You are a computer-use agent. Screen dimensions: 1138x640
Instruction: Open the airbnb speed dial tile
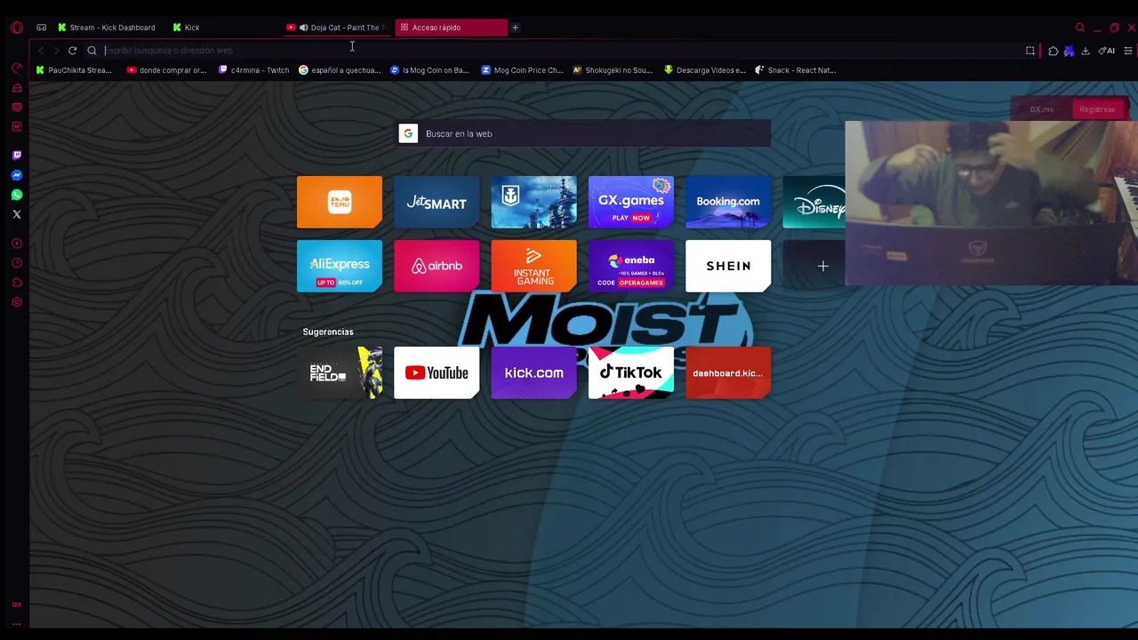click(437, 266)
